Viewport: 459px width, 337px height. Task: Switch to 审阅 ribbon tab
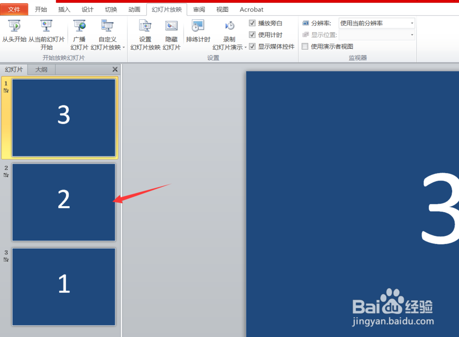click(x=199, y=9)
